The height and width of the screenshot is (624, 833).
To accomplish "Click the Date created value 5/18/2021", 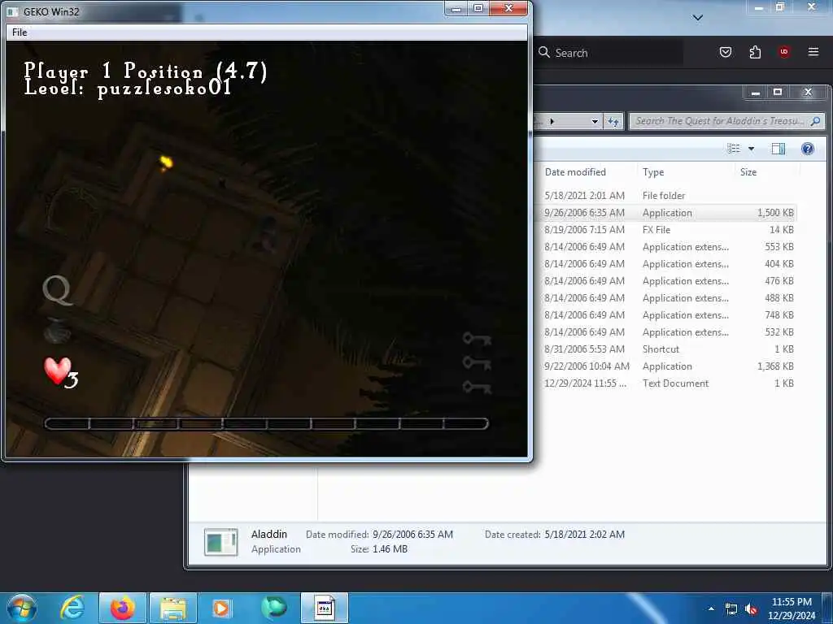I will (584, 535).
